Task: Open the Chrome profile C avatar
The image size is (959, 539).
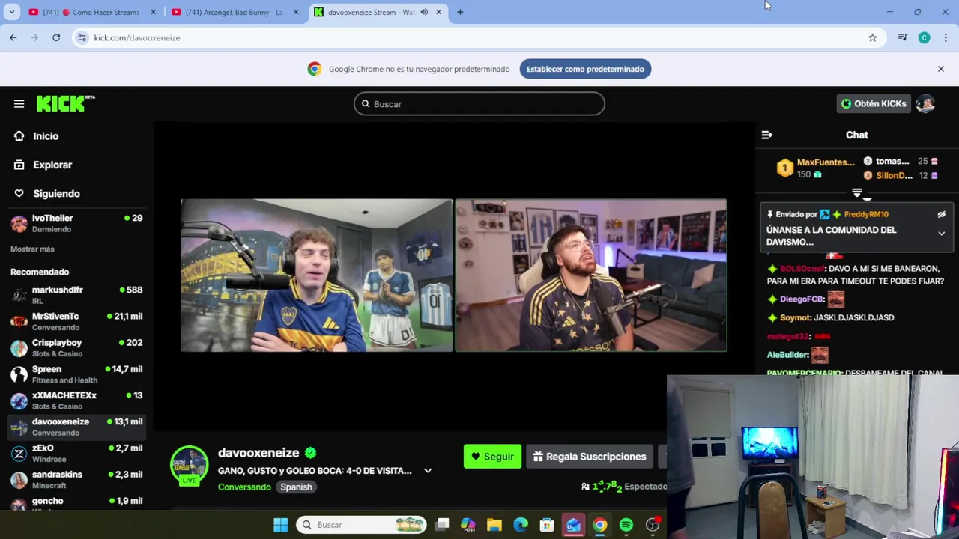Action: click(924, 37)
